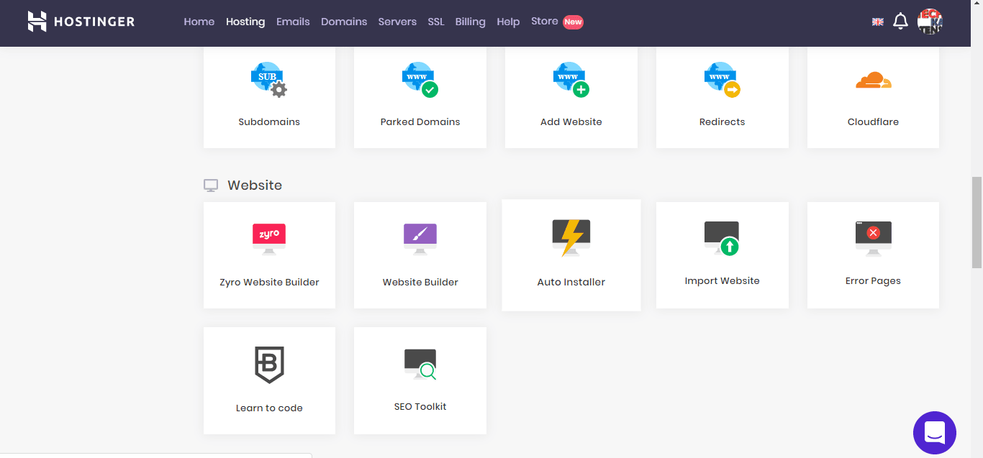Viewport: 983px width, 458px height.
Task: Click the SEO Toolkit label
Action: [420, 406]
